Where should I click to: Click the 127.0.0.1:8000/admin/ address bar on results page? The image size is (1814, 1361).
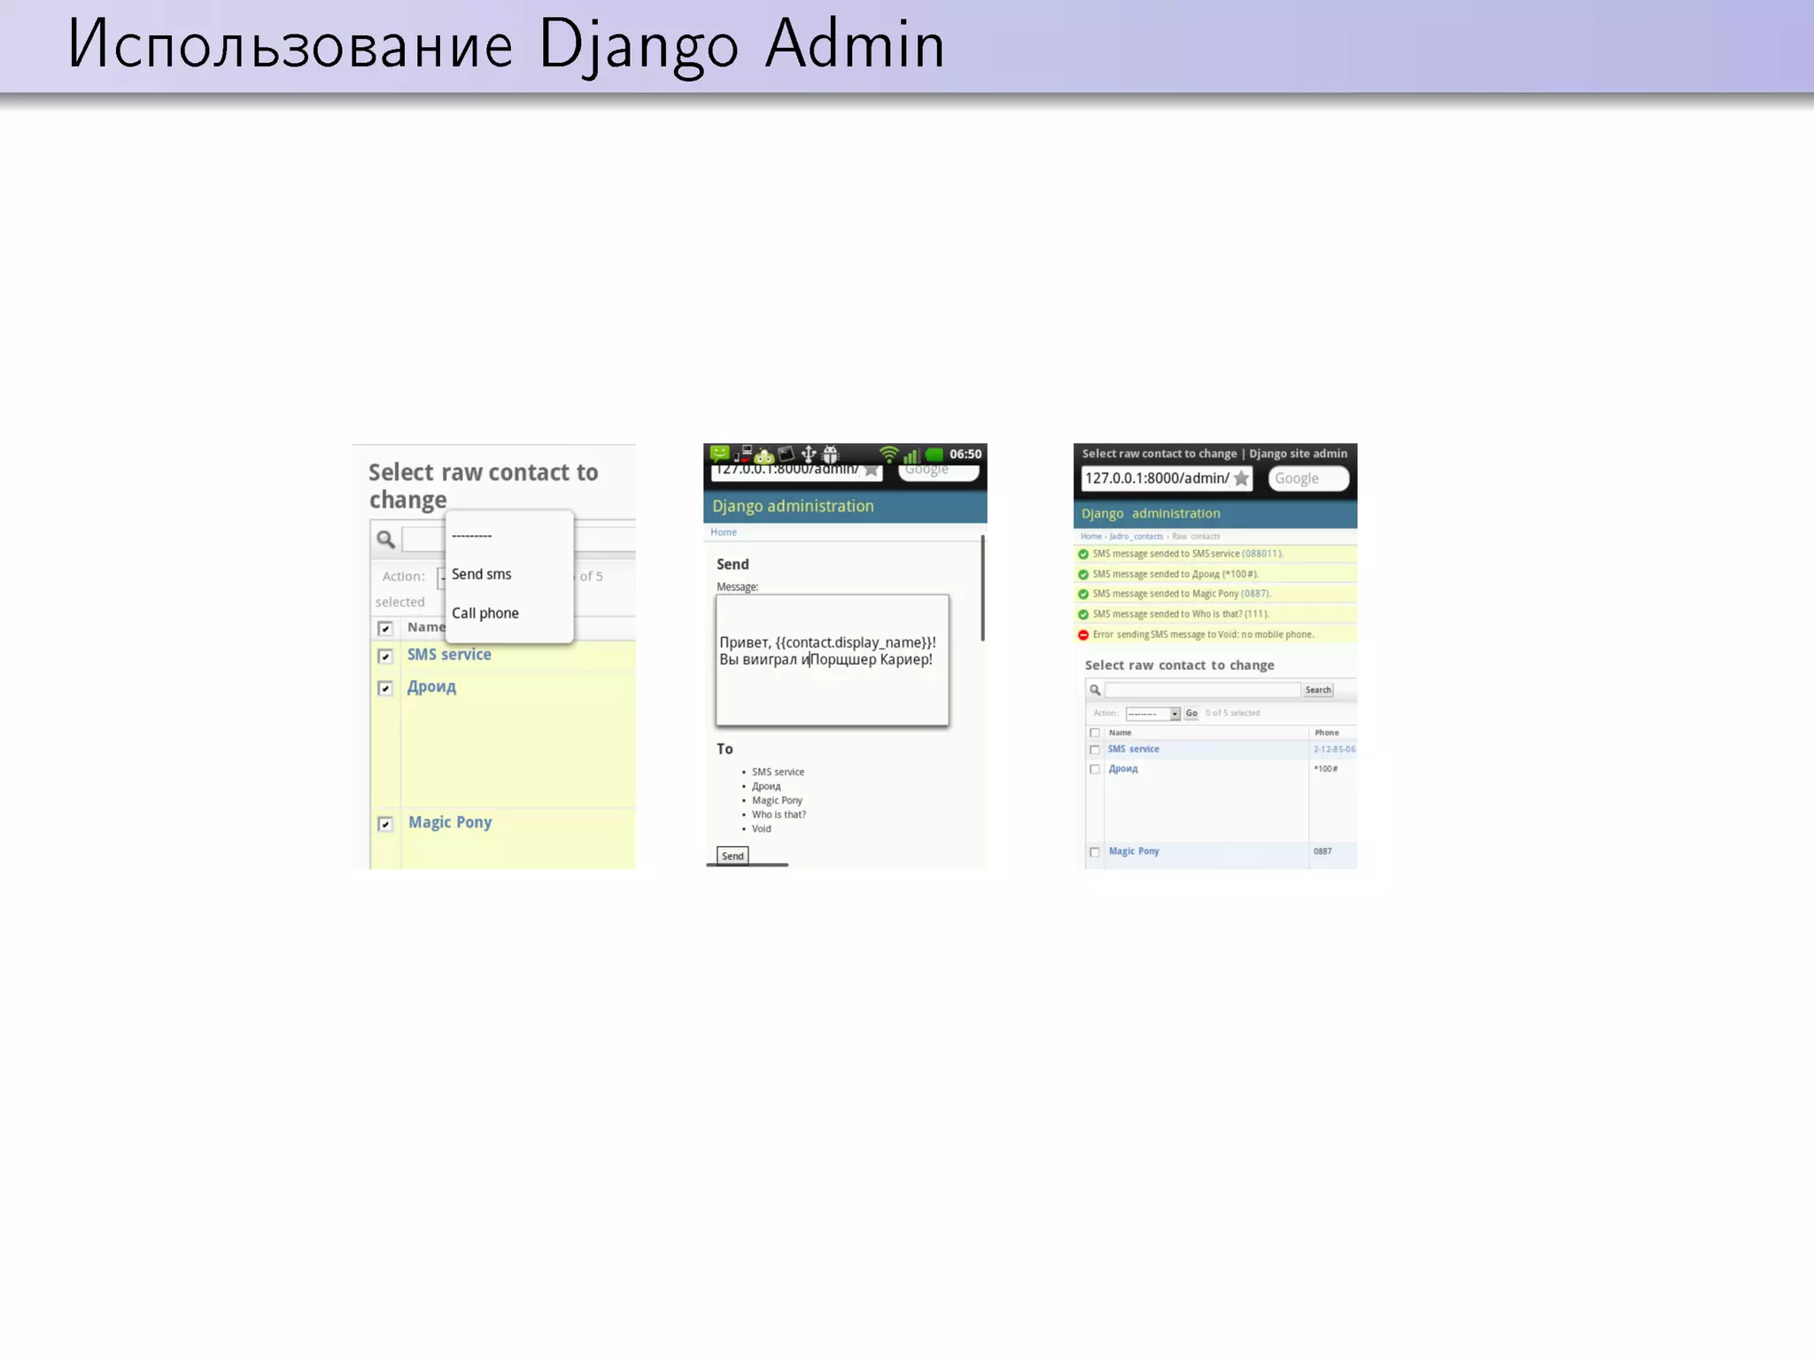(1167, 478)
